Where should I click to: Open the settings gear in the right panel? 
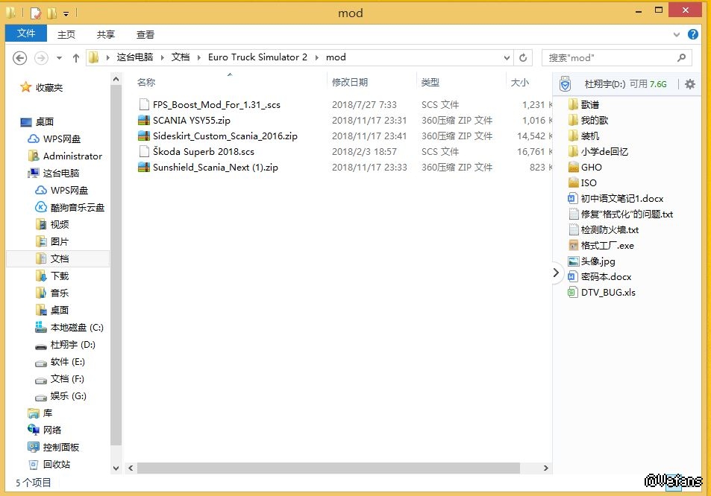(x=689, y=84)
